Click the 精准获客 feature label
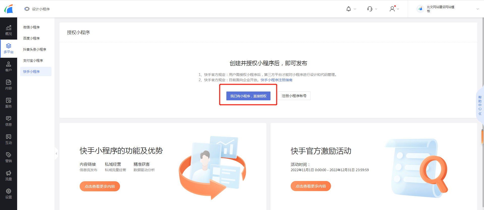Image resolution: width=484 pixels, height=210 pixels. pyautogui.click(x=142, y=164)
